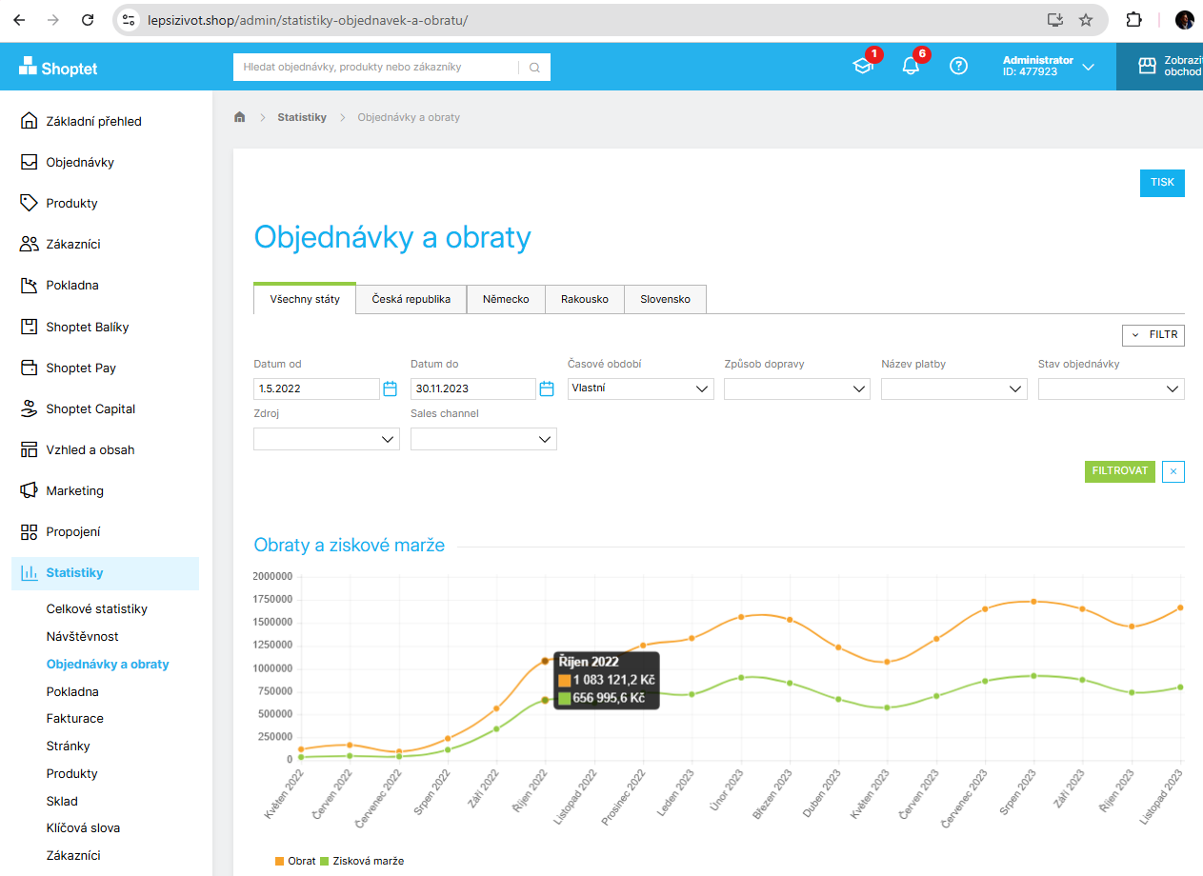Select the Slovensko tab
This screenshot has width=1203, height=876.
665,299
